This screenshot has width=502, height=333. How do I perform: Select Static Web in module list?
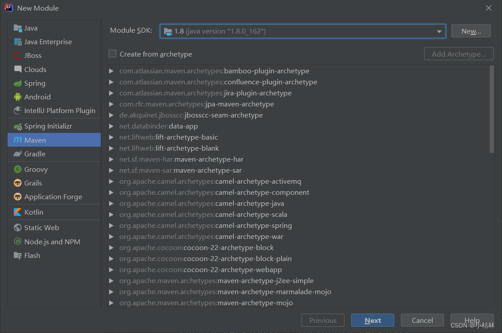click(42, 228)
